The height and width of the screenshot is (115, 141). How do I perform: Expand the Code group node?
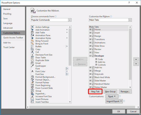(x=96, y=59)
